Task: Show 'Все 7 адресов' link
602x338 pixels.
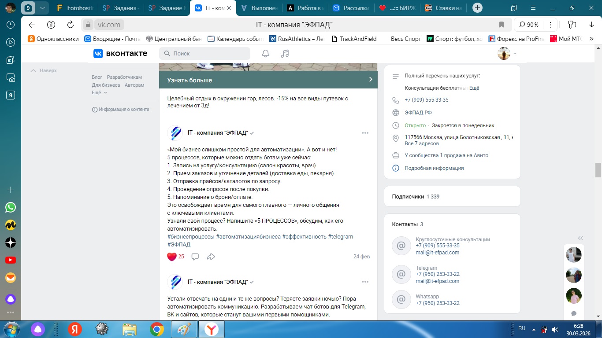Action: pos(422,143)
